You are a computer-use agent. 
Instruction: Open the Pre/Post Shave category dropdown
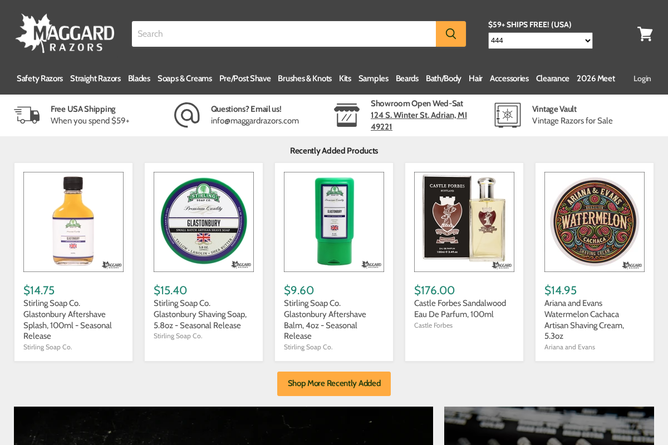tap(245, 78)
